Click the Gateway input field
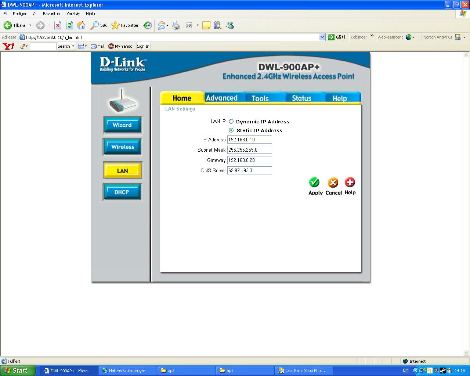 [x=250, y=160]
